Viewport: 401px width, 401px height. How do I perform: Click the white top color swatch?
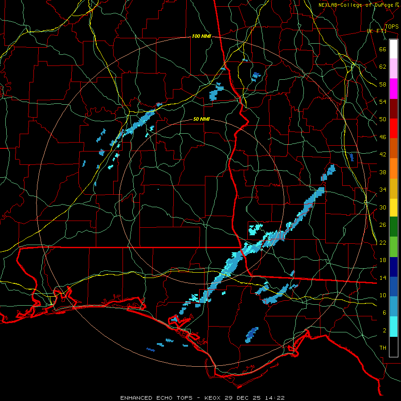393,49
